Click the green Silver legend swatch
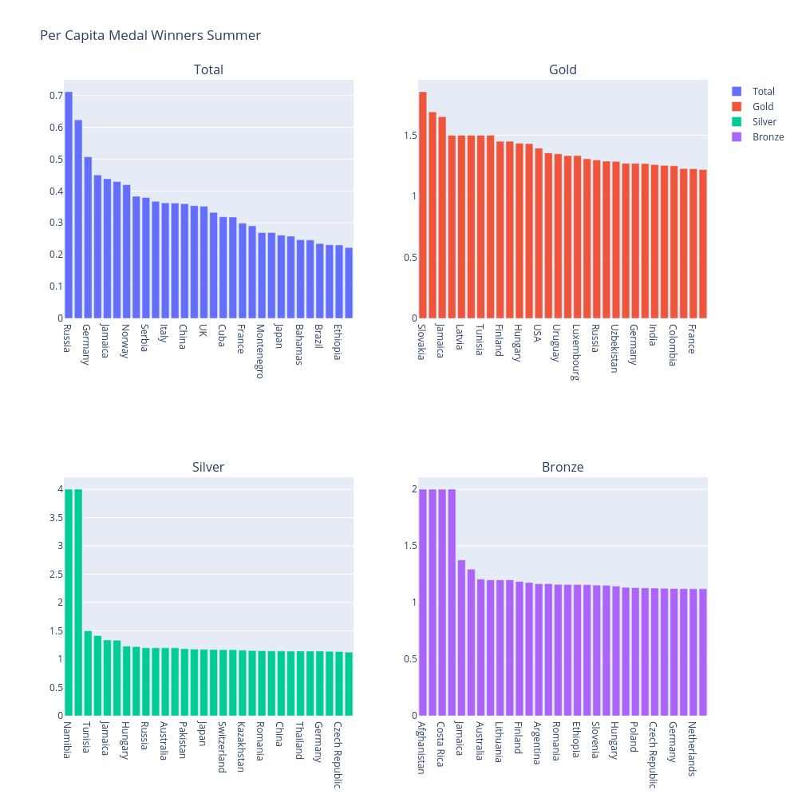 pos(737,122)
